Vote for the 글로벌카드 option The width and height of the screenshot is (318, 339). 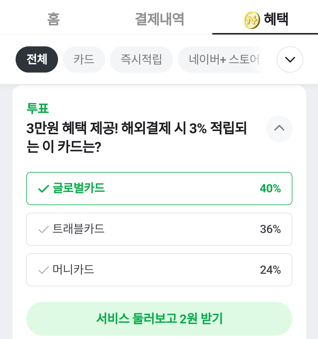(x=159, y=189)
